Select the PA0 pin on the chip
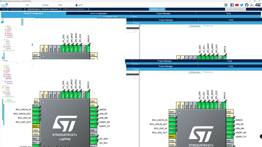The width and height of the screenshot is (262, 147). (36, 139)
